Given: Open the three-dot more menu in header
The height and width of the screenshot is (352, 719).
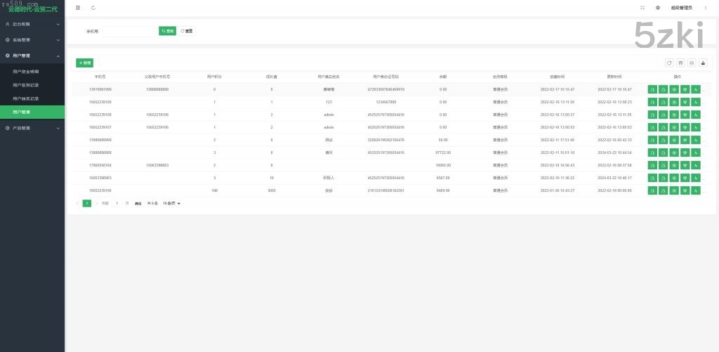Looking at the screenshot, I should click(x=706, y=8).
